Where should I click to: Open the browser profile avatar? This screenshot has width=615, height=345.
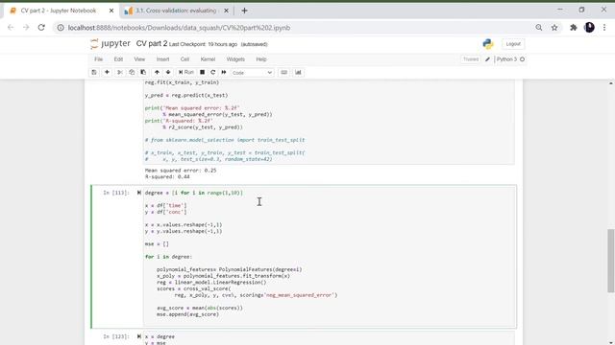[589, 28]
